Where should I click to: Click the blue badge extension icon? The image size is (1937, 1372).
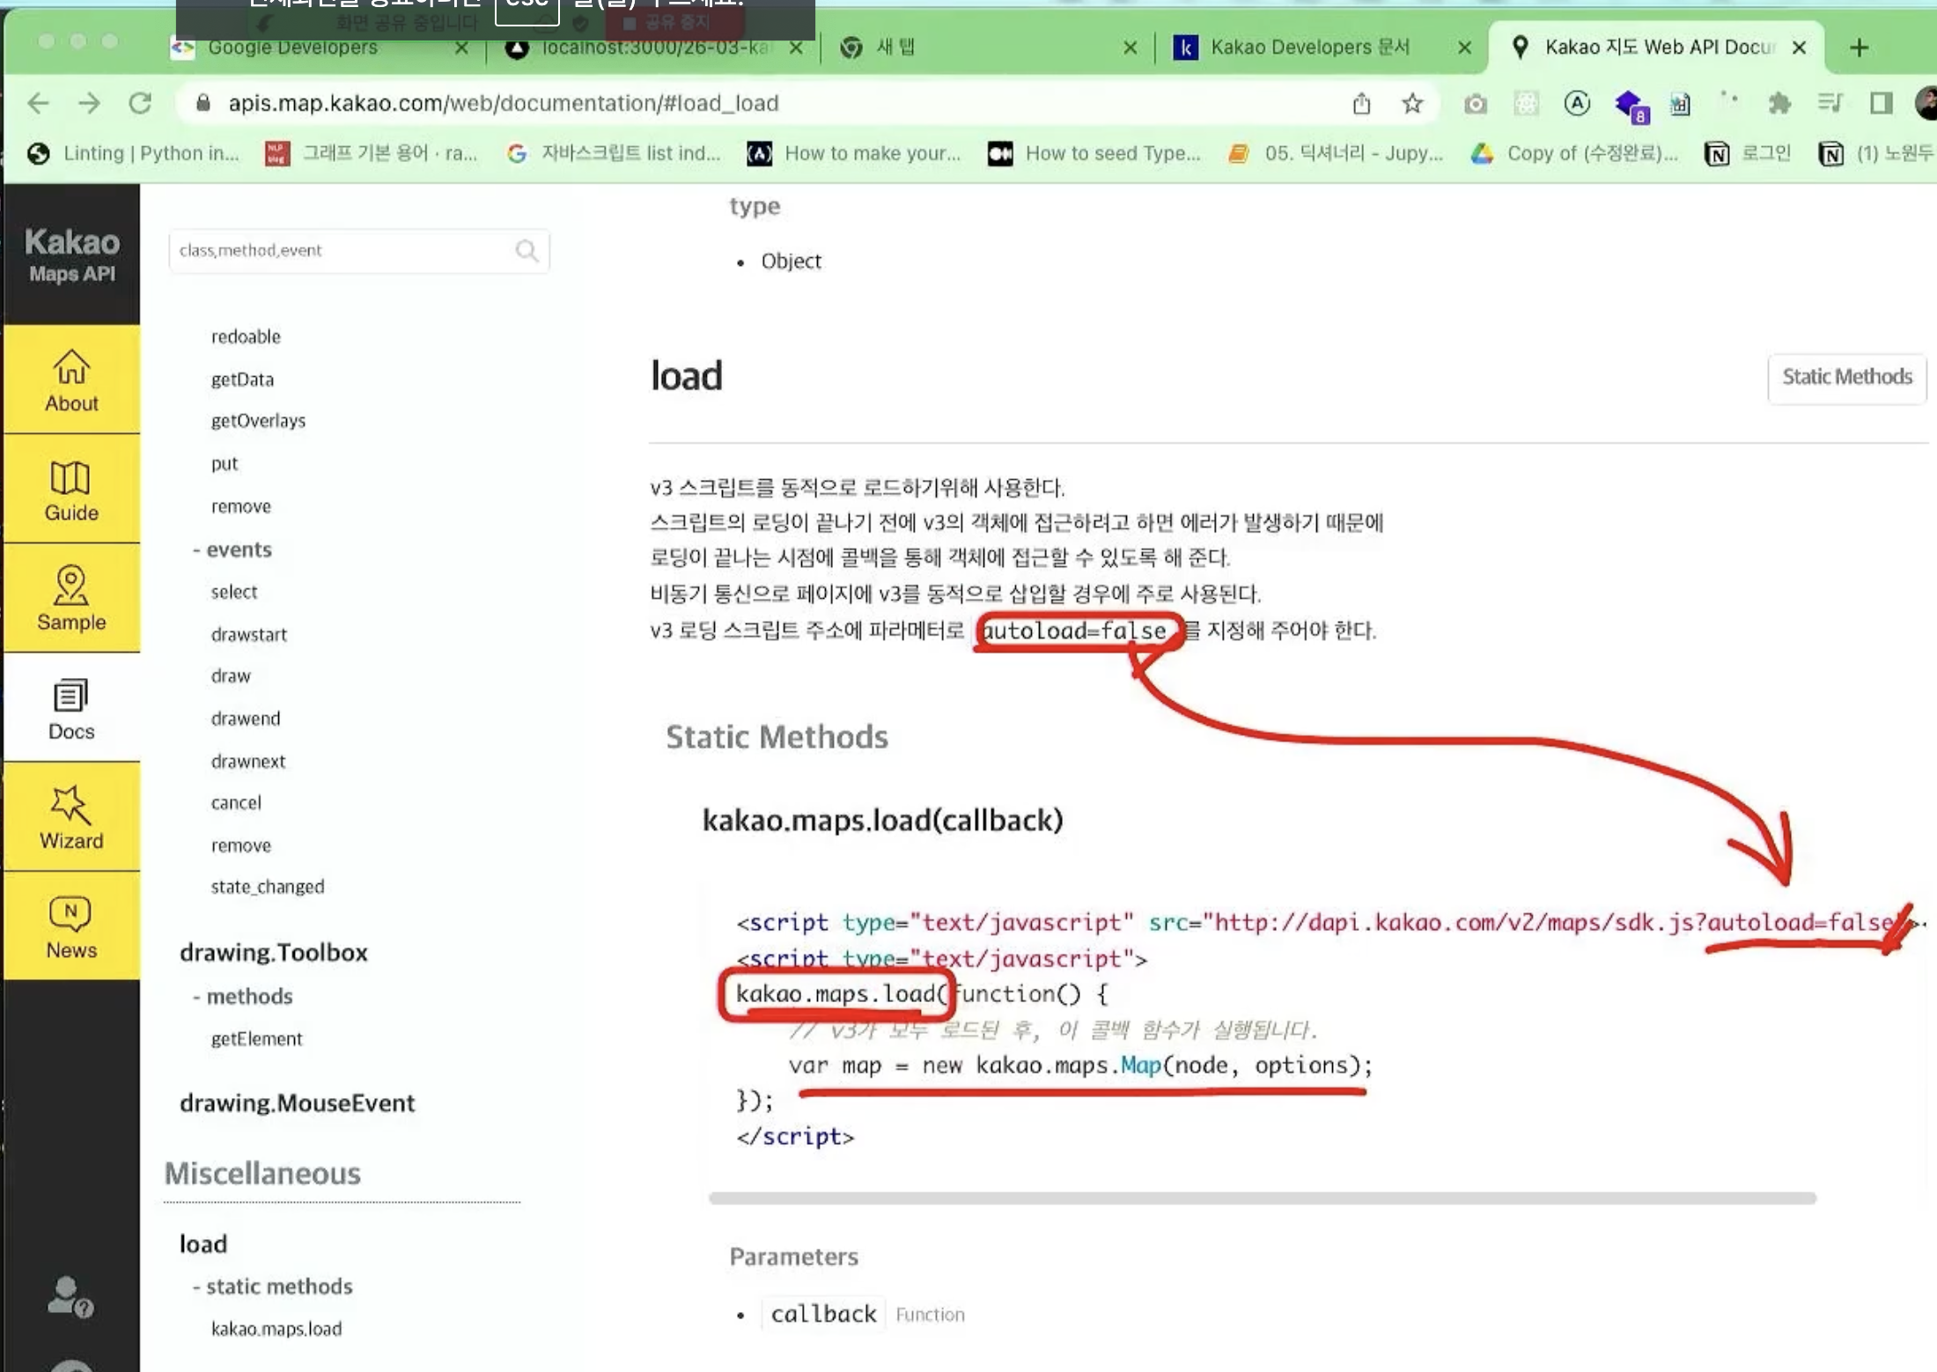(x=1631, y=106)
